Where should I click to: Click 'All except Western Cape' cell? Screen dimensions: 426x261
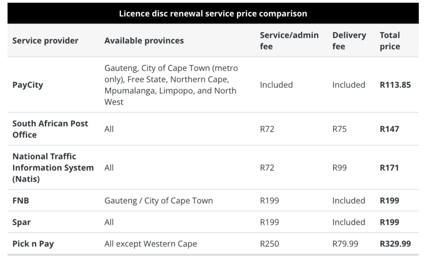(x=151, y=244)
